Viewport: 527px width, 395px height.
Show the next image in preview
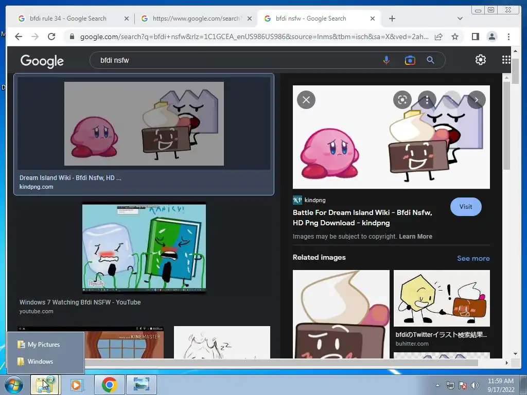point(476,100)
